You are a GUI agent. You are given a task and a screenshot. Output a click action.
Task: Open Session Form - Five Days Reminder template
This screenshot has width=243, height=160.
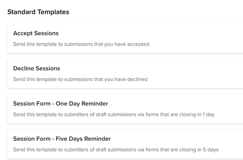62,139
